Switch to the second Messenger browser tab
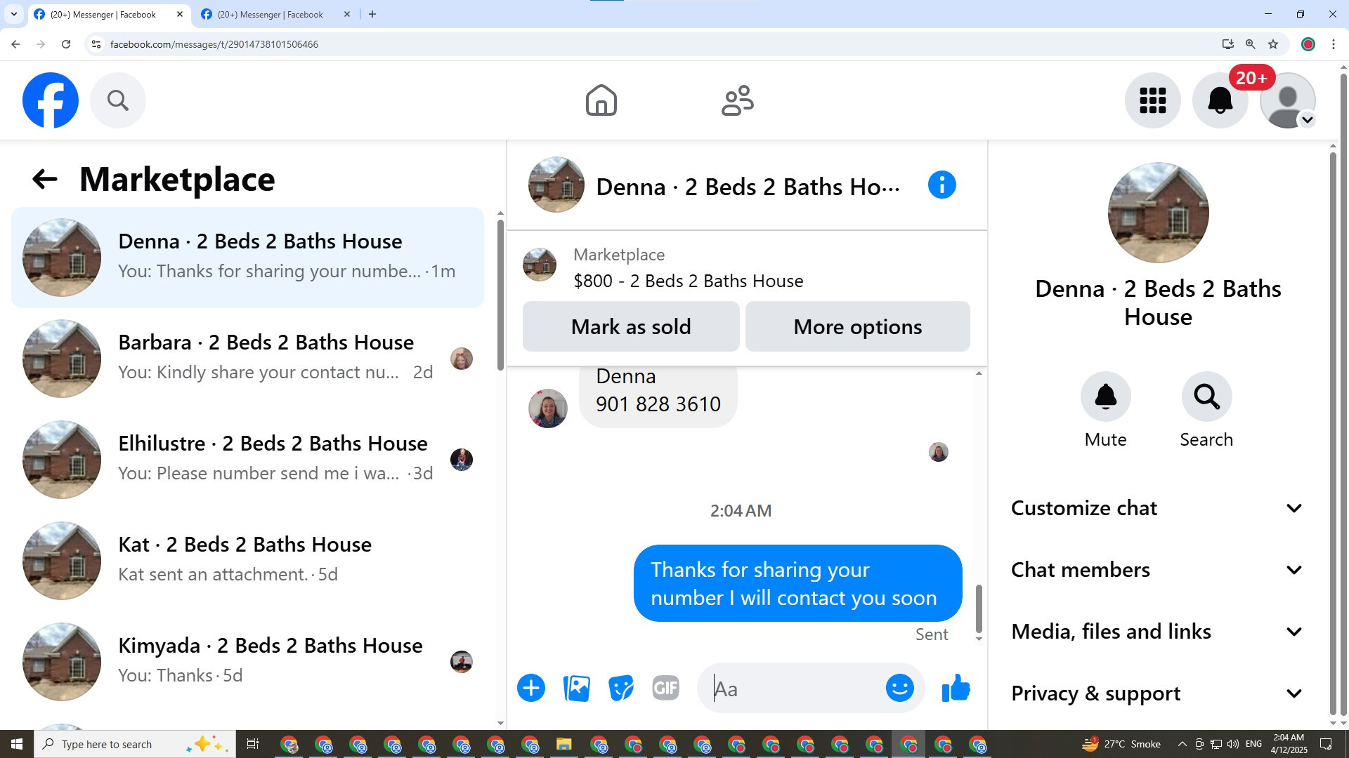This screenshot has height=758, width=1349. coord(271,14)
